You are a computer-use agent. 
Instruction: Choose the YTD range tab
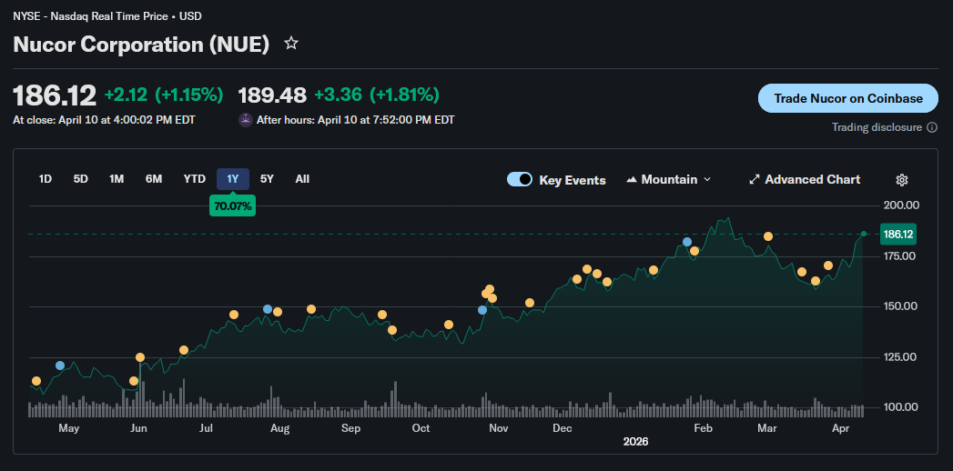tap(195, 179)
